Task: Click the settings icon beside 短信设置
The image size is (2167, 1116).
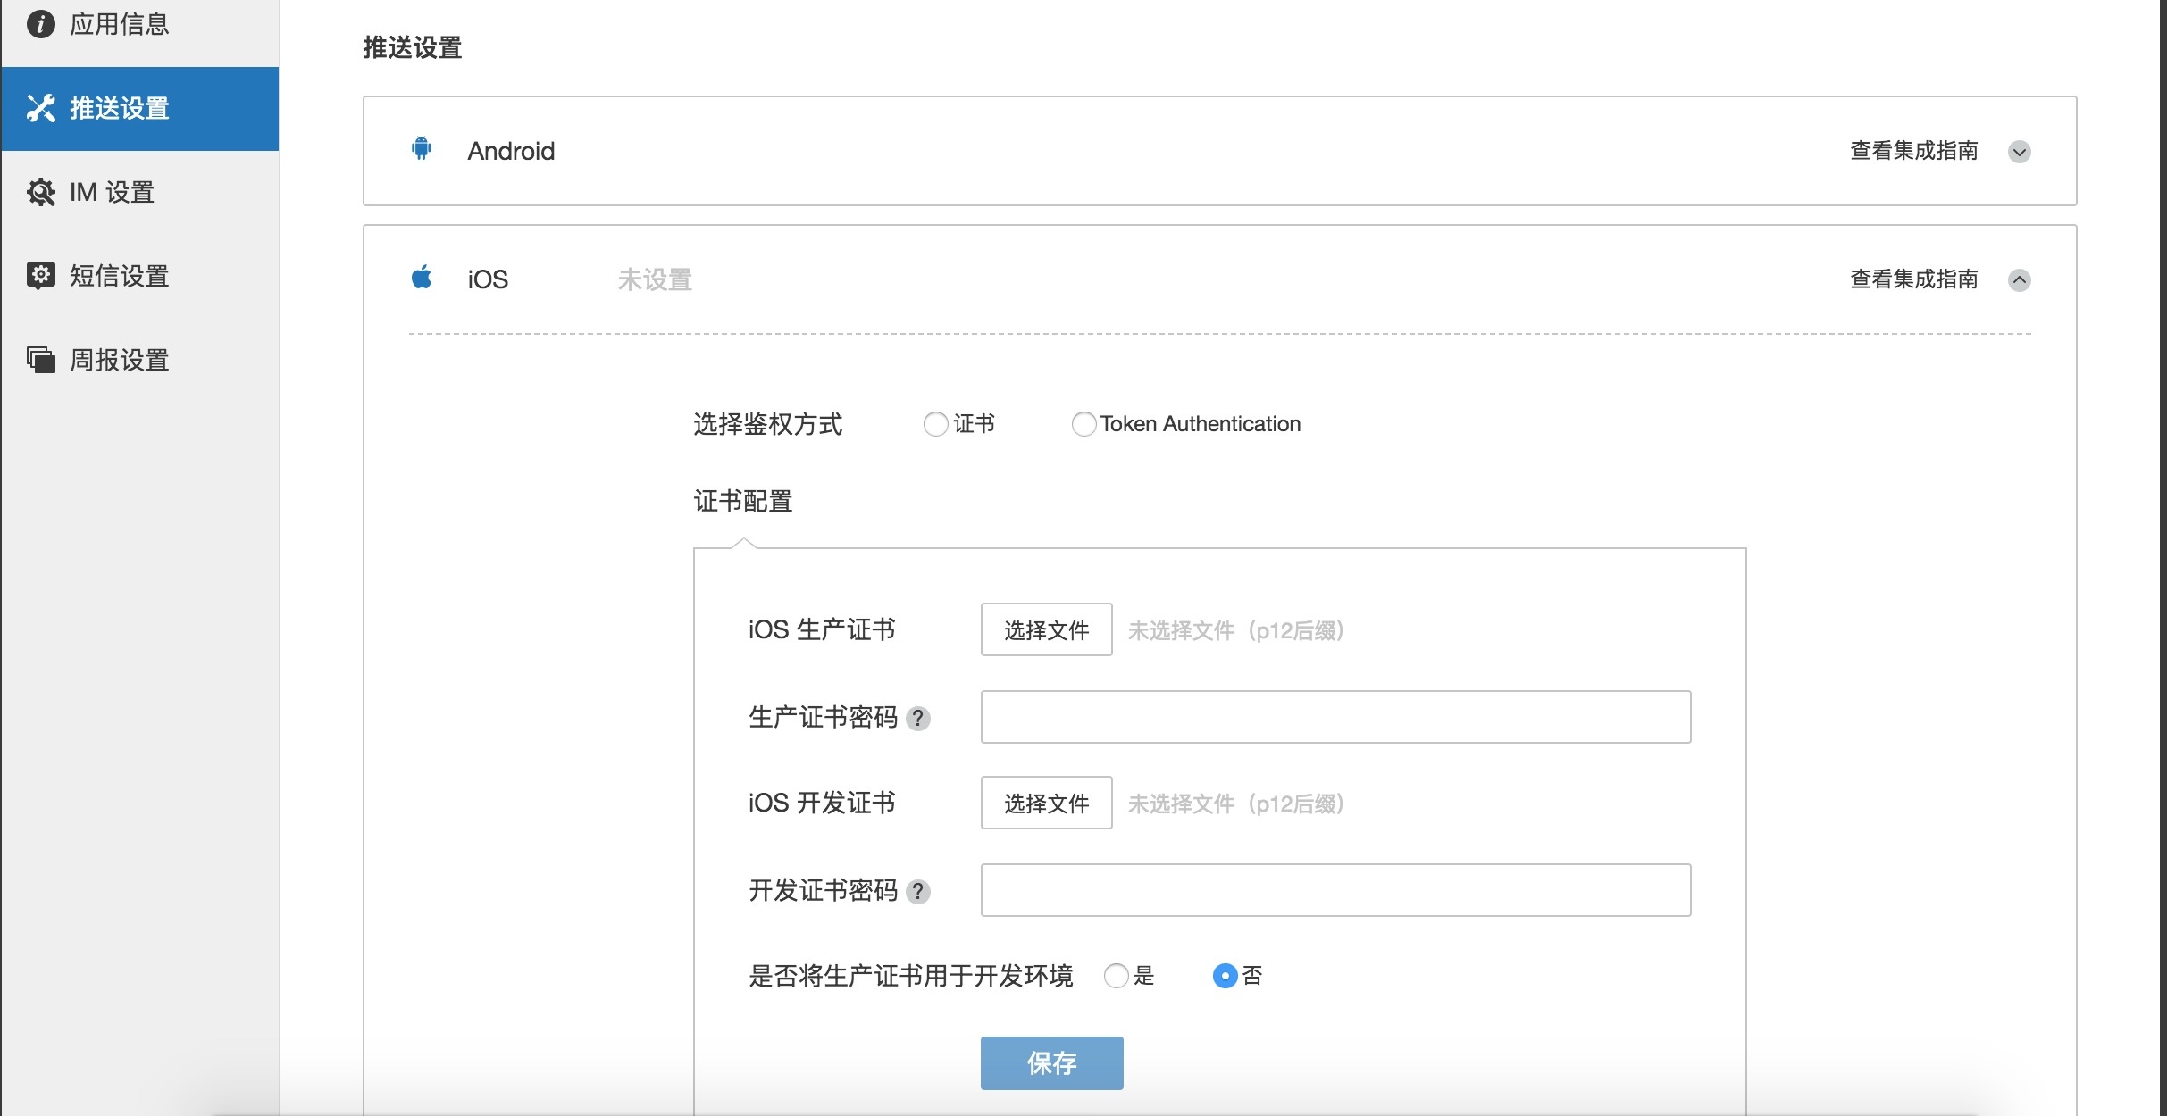Action: pyautogui.click(x=40, y=274)
